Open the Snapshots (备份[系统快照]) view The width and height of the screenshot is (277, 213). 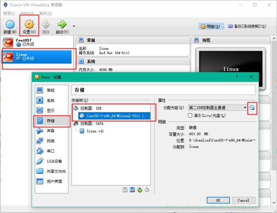pyautogui.click(x=247, y=26)
